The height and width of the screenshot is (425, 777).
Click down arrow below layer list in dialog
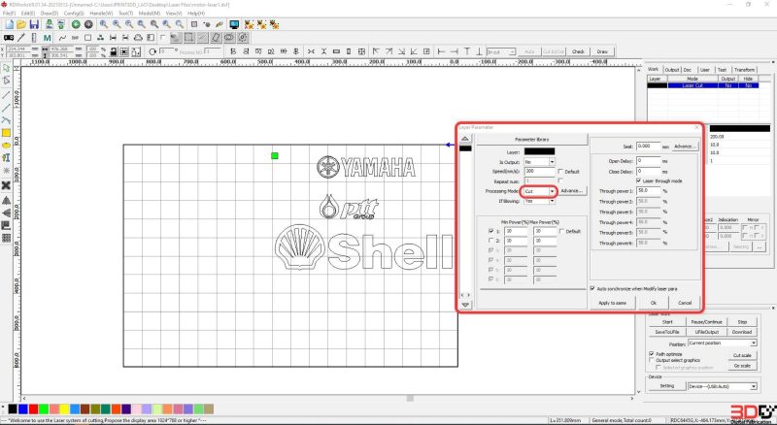tap(465, 305)
